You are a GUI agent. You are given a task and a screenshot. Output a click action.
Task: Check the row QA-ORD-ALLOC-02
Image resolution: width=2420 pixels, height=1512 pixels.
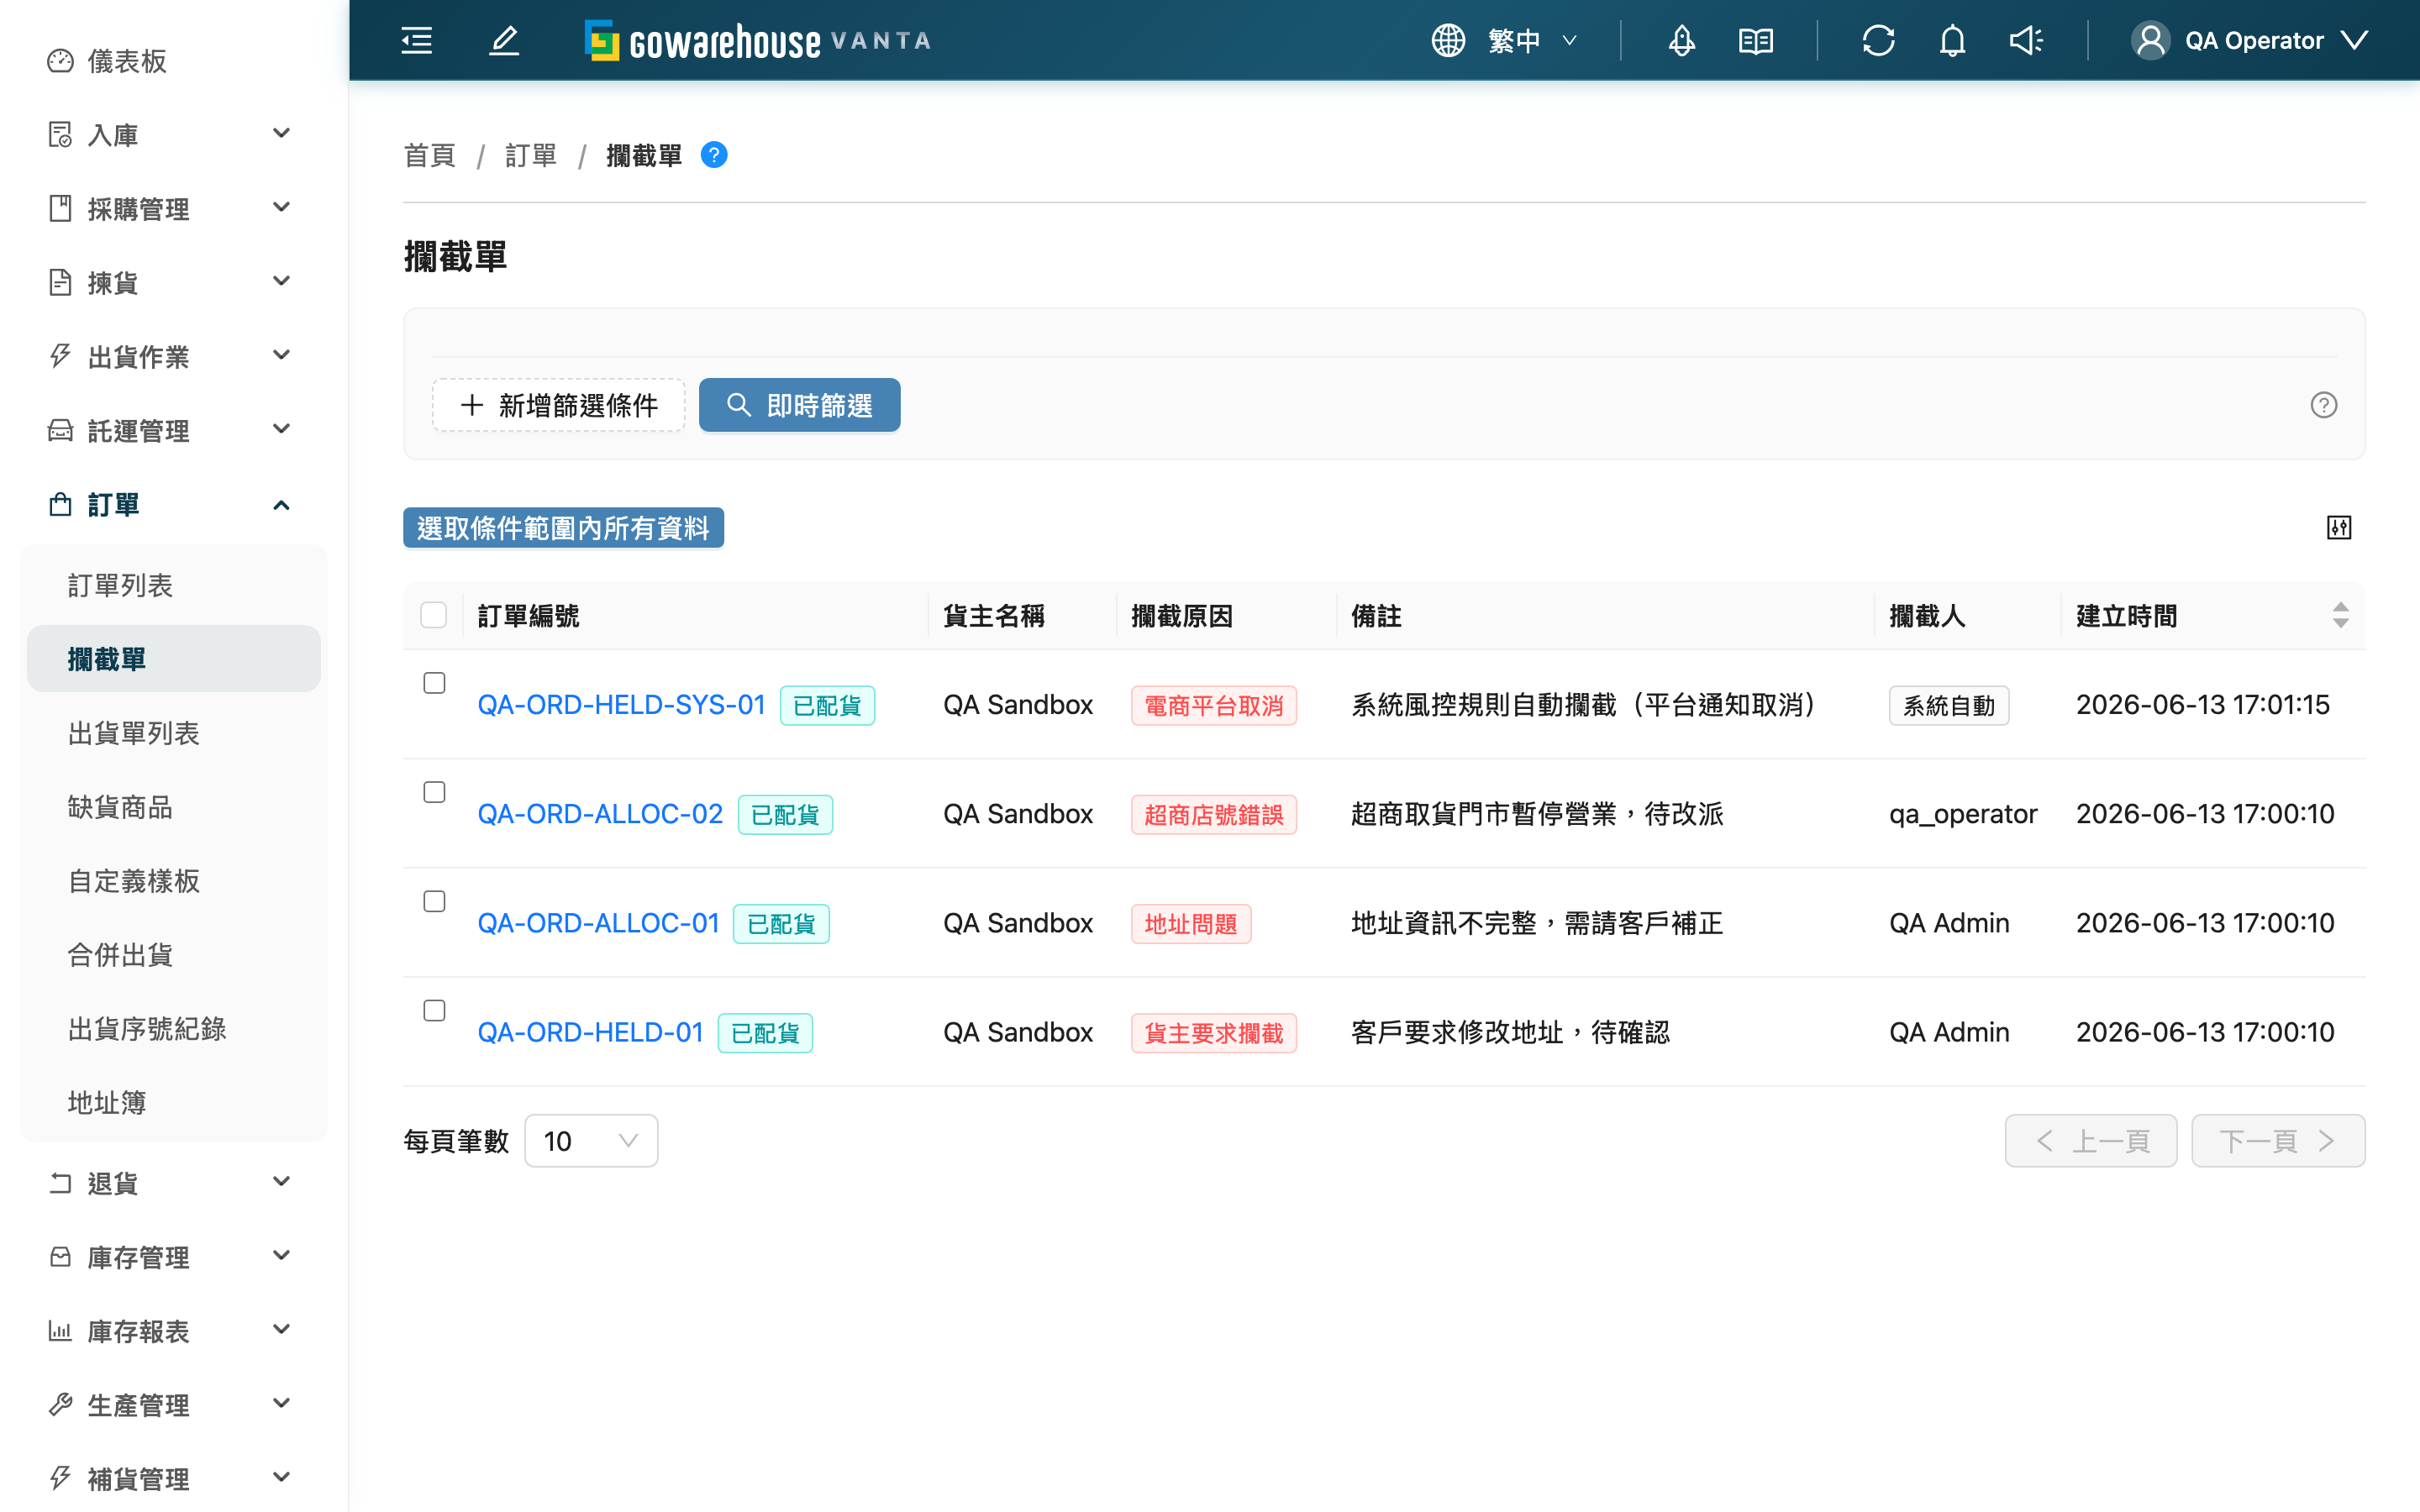coord(434,792)
